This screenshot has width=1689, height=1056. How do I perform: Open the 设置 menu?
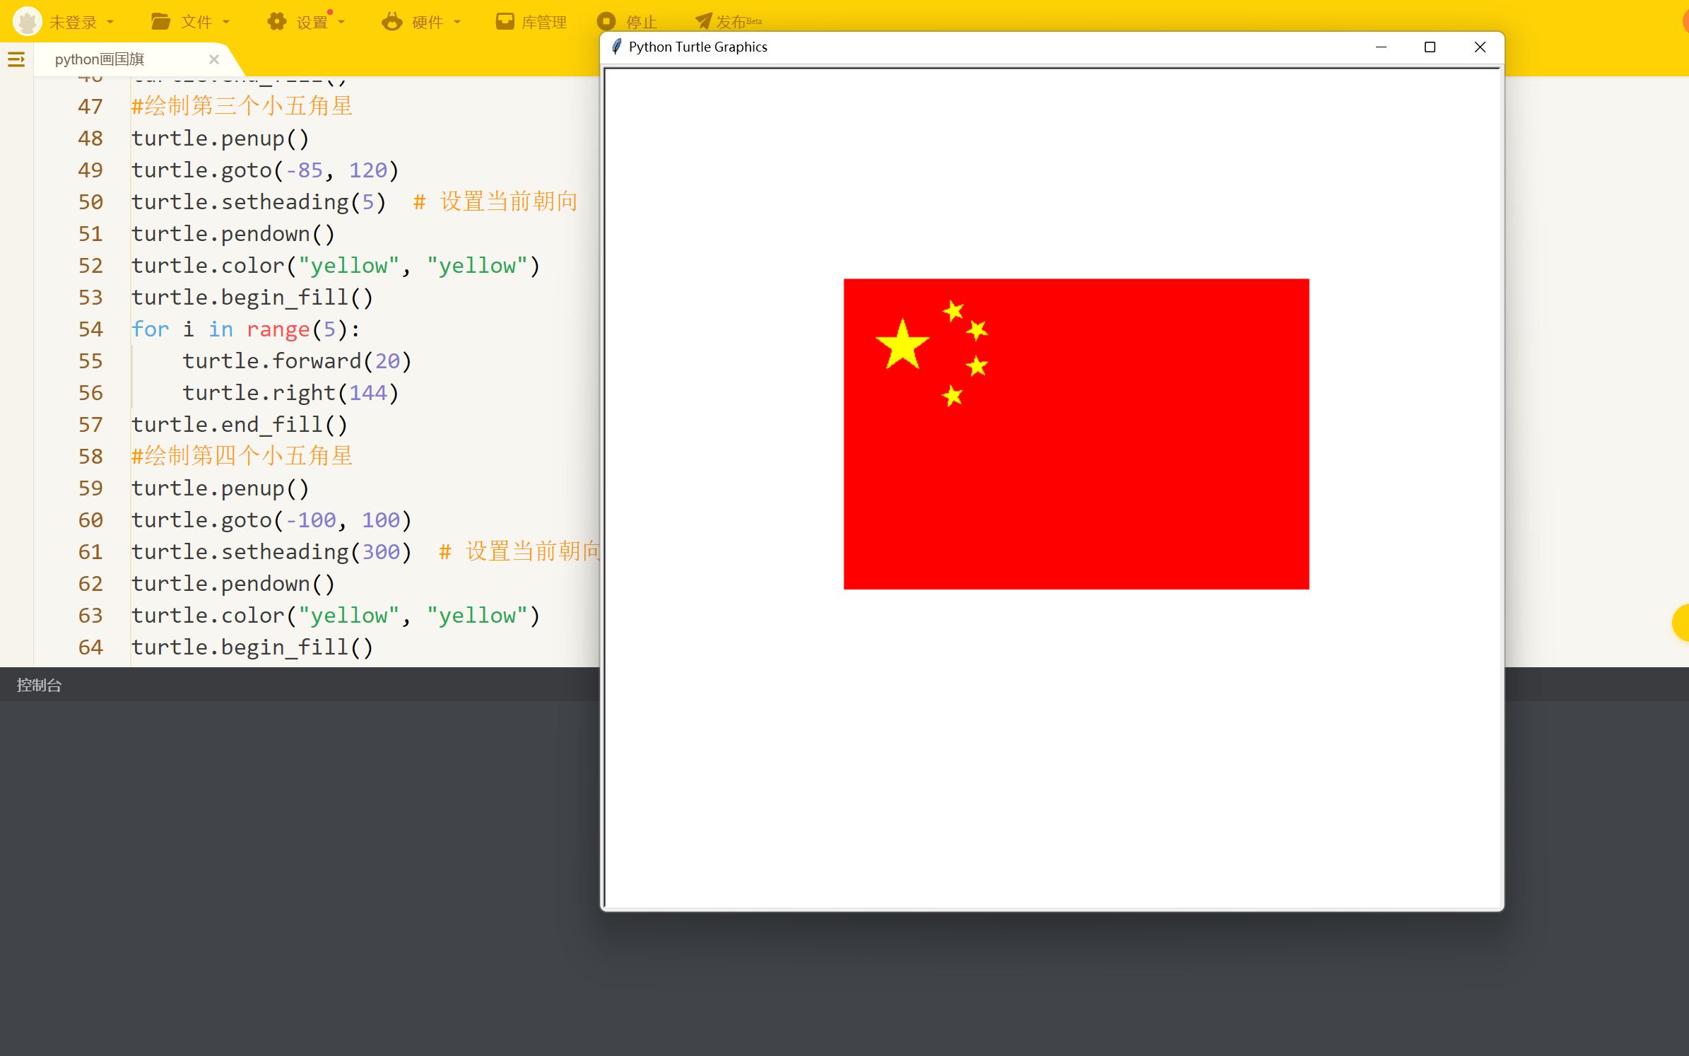click(x=312, y=23)
